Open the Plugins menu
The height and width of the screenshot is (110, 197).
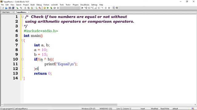[x=75, y=5]
